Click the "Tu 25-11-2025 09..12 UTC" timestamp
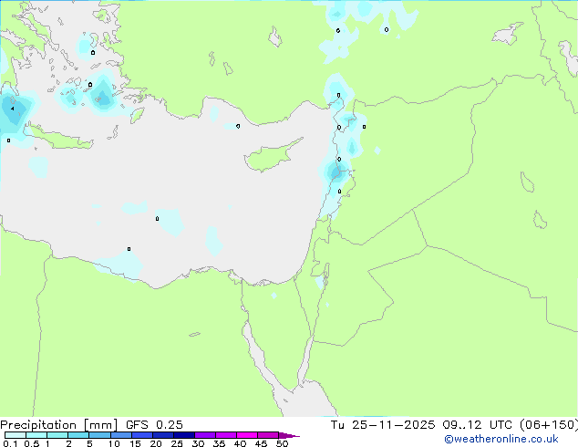Screen dimensions: 578x447 point(423,425)
